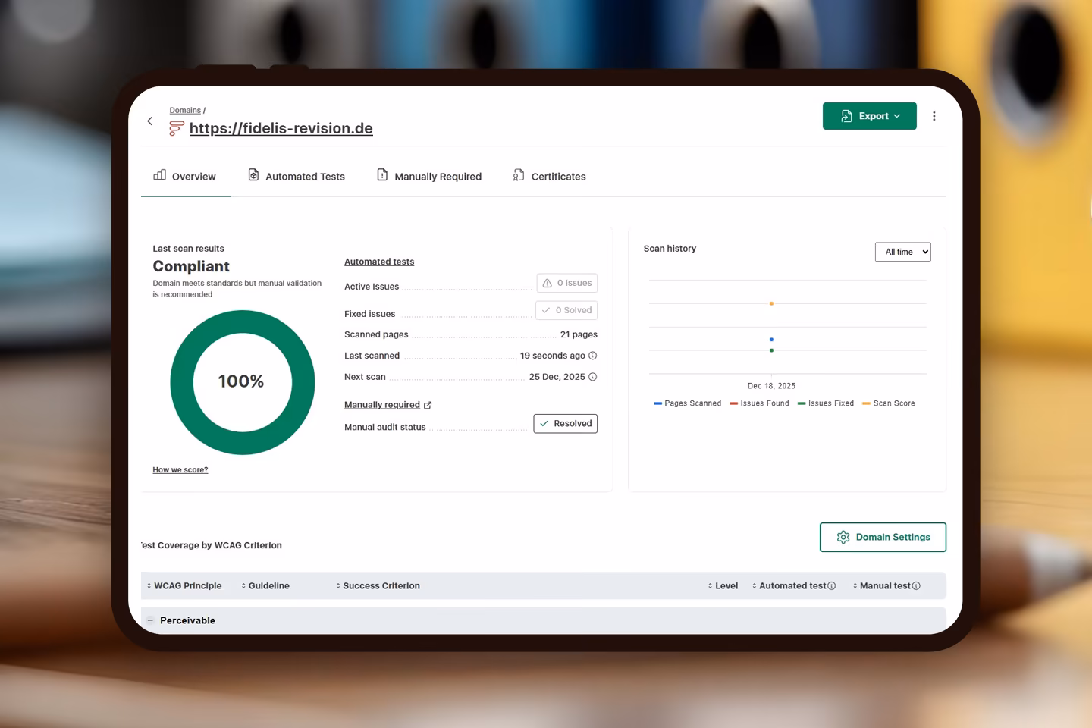Open the three-dot overflow menu
The width and height of the screenshot is (1092, 728).
tap(934, 115)
